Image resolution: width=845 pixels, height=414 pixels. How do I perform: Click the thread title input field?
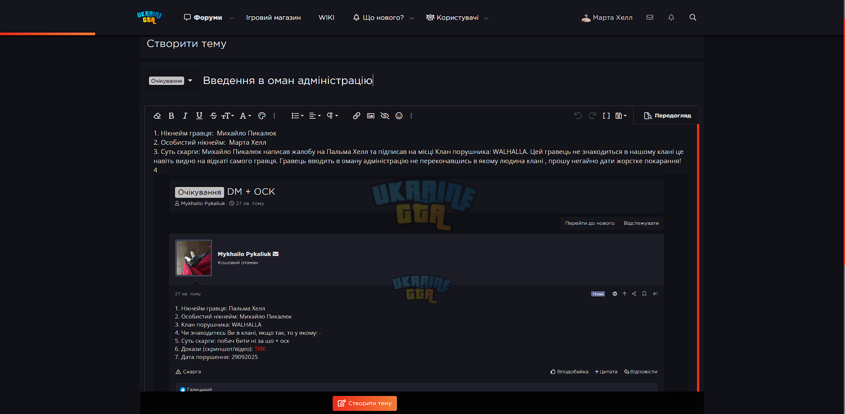(x=448, y=81)
